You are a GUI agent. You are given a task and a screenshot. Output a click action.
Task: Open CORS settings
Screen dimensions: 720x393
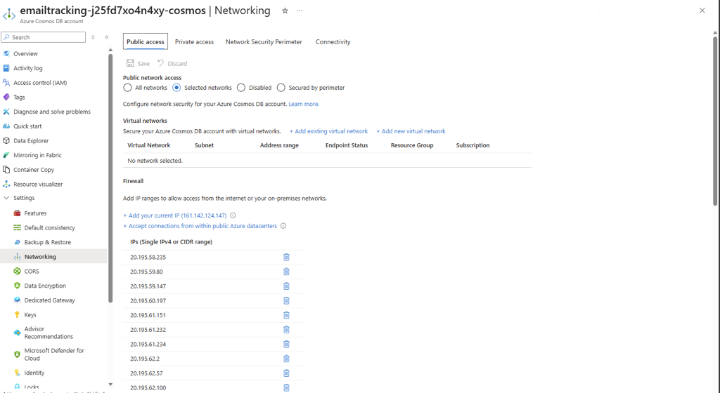point(32,271)
